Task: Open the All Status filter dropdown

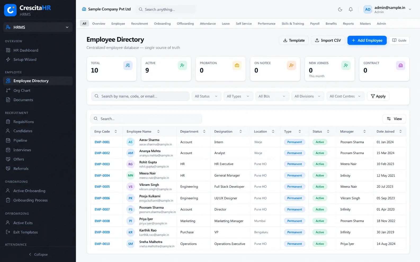Action: pos(206,96)
